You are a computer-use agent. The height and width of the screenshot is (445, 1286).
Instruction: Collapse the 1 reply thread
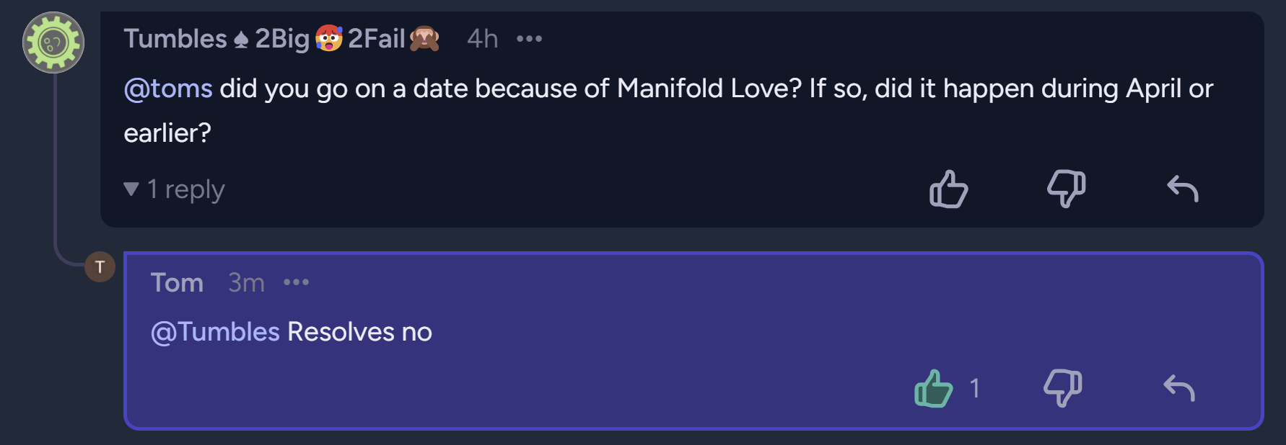tap(174, 189)
